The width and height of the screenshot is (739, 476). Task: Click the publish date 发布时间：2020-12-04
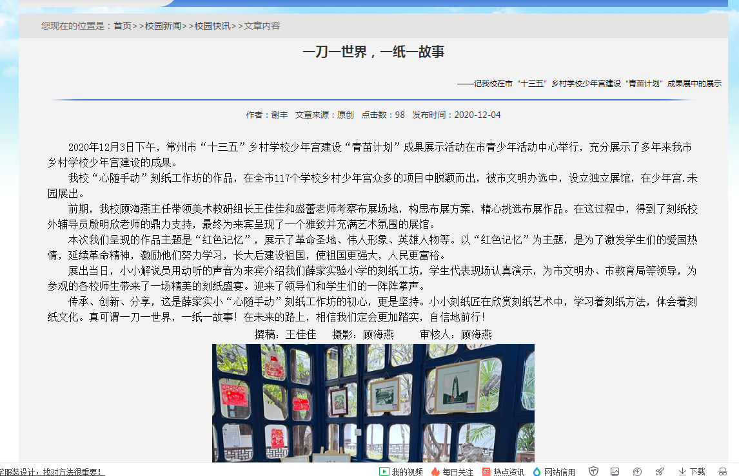(x=456, y=115)
